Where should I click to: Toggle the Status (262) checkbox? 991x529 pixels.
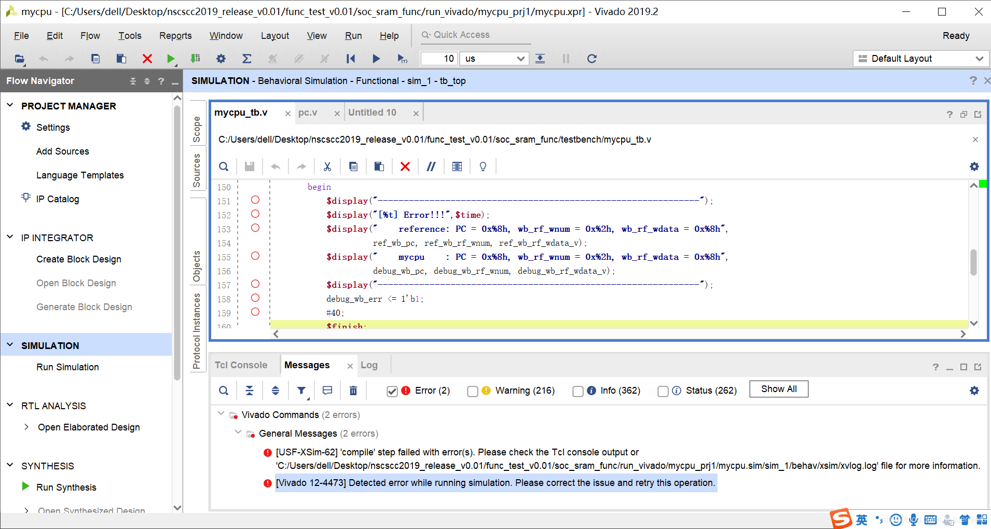tap(663, 391)
